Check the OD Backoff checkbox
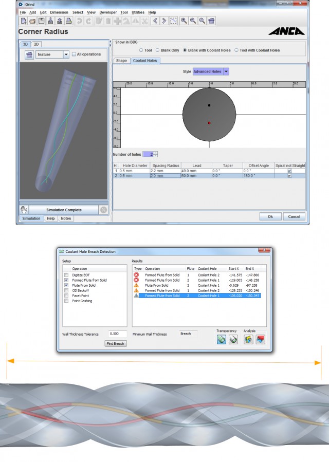Screen dimensions: 329x462 tap(66, 290)
